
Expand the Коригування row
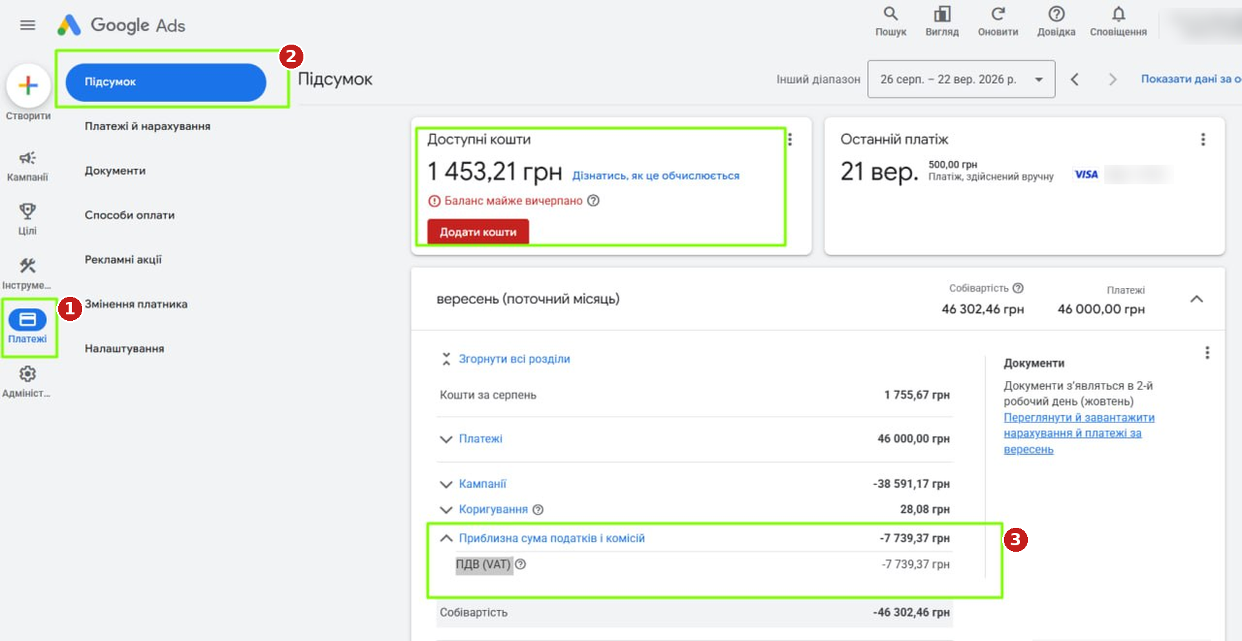click(446, 510)
